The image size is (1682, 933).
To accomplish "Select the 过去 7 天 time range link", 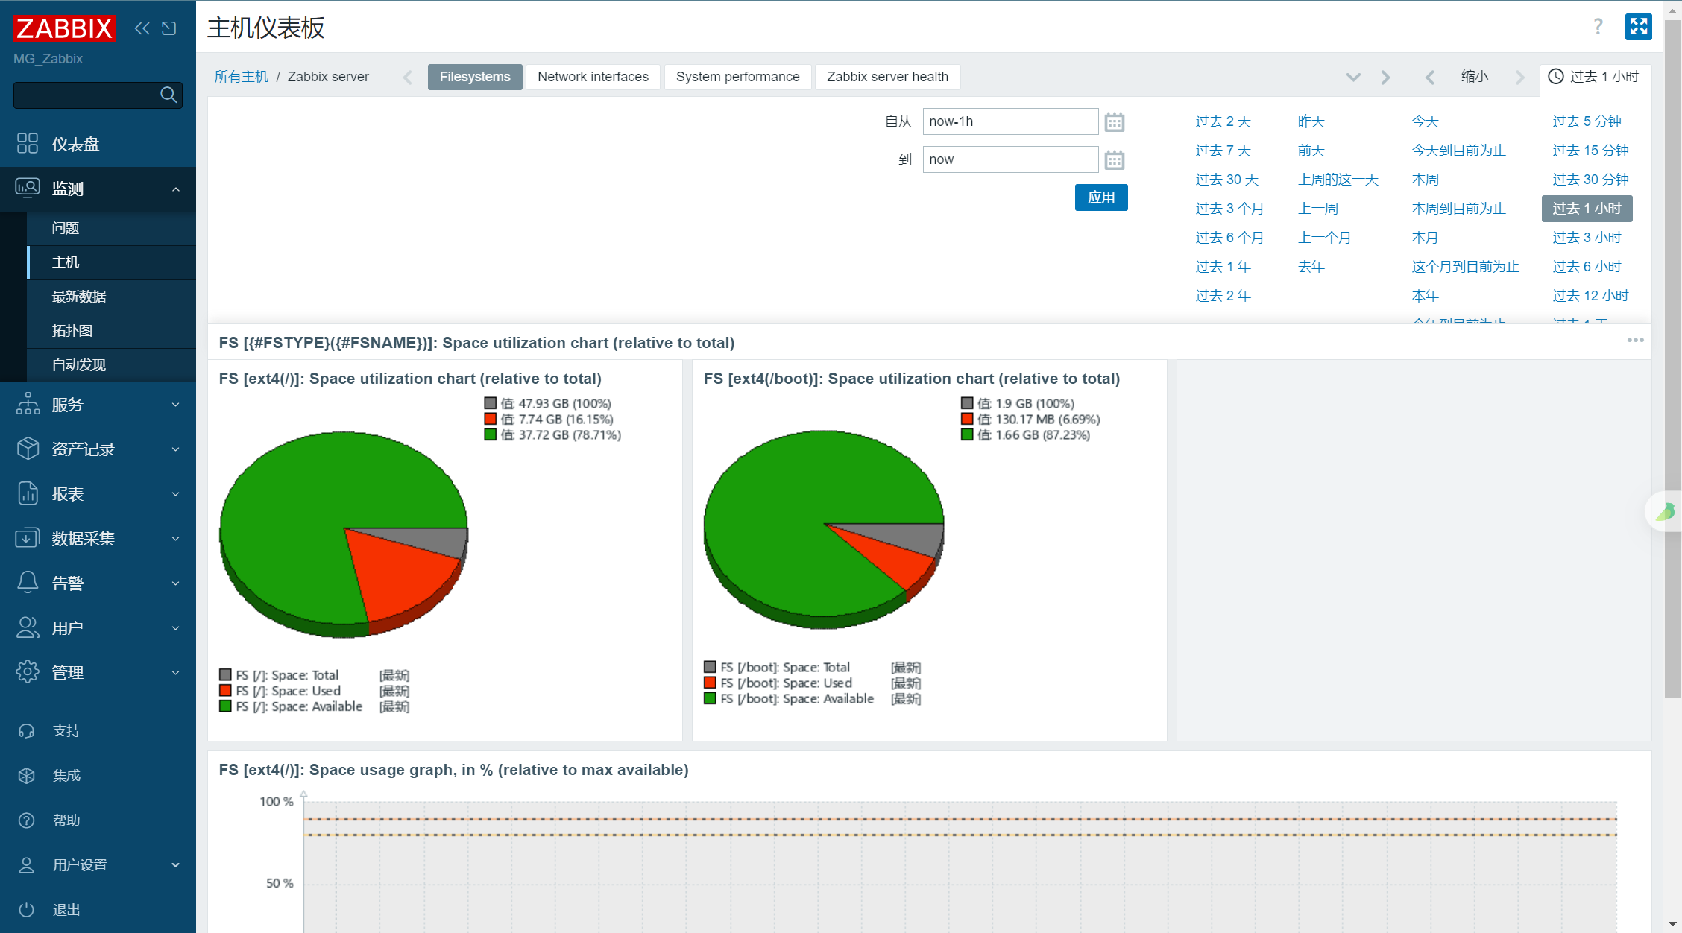I will [1223, 151].
